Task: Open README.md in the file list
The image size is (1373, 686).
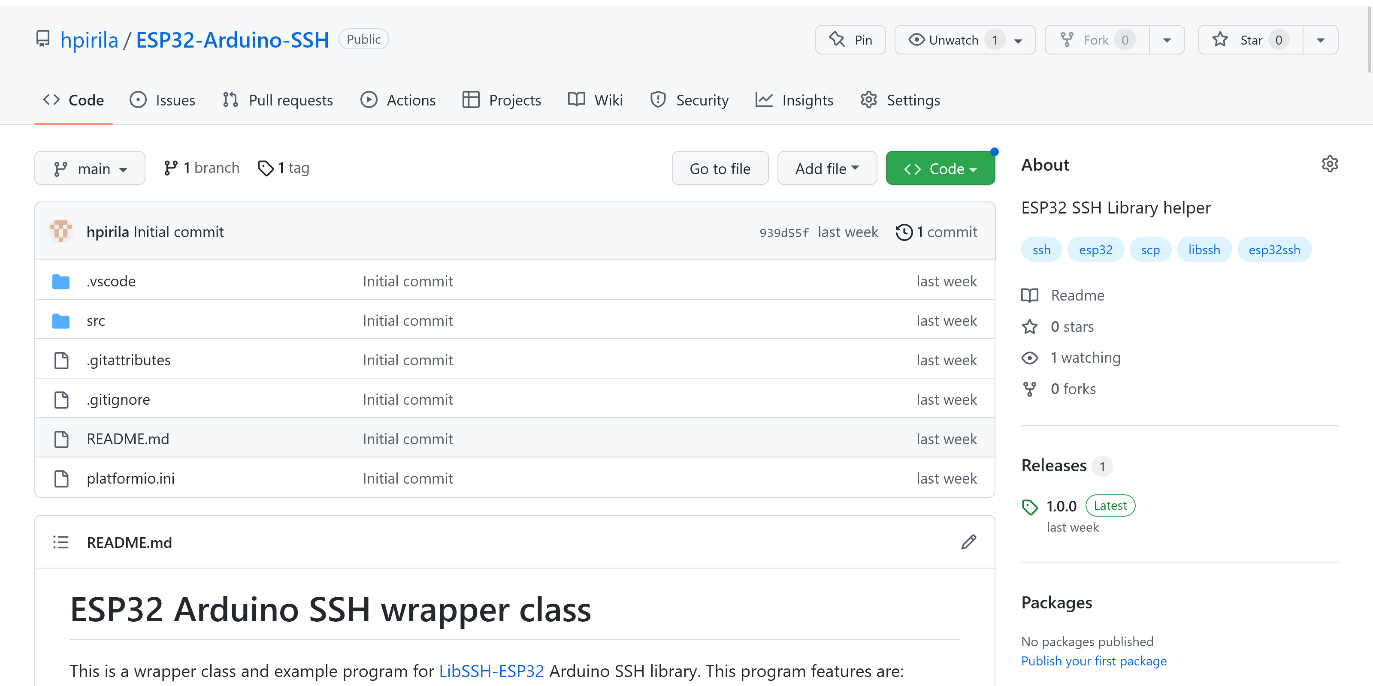Action: point(128,439)
